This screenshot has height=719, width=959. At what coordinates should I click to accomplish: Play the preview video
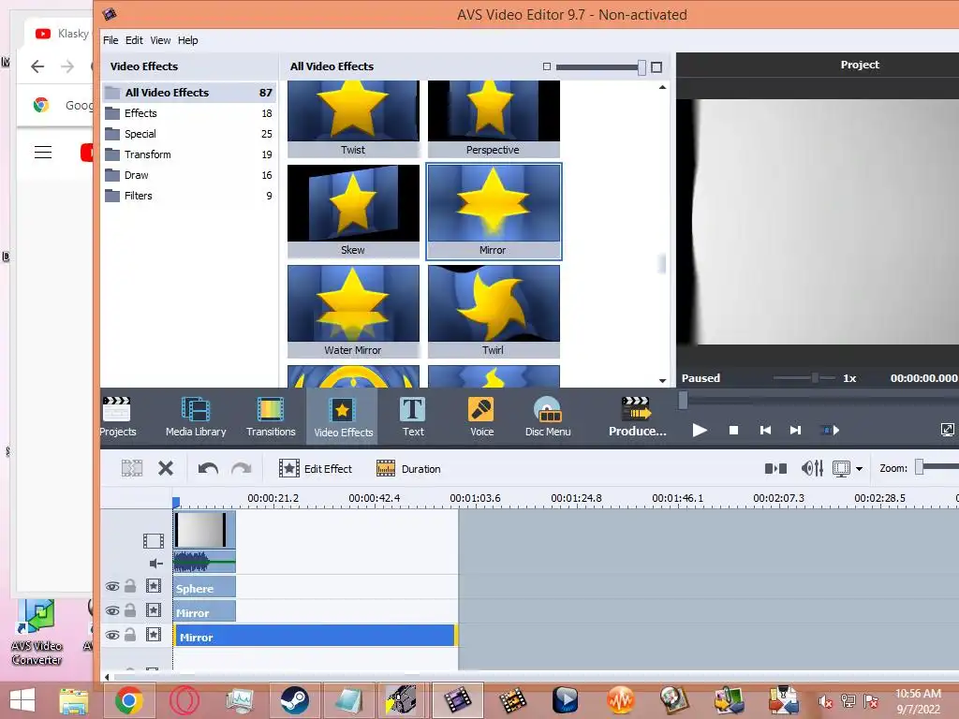point(700,431)
